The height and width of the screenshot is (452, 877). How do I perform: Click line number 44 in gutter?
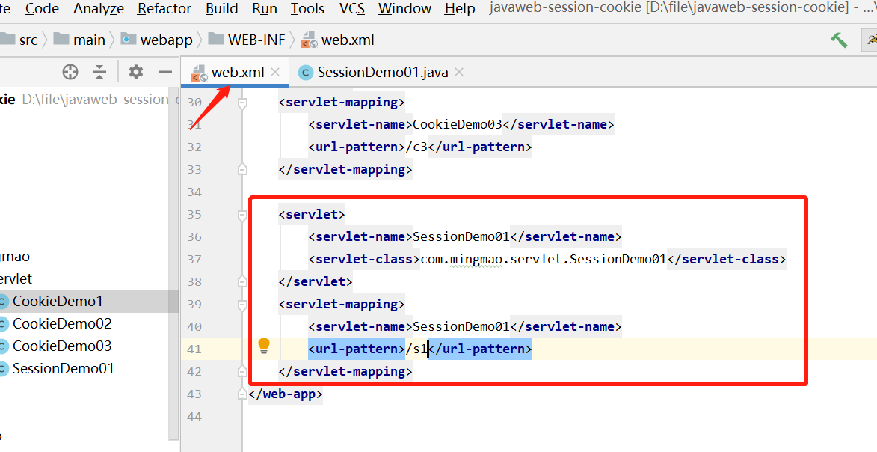point(194,417)
